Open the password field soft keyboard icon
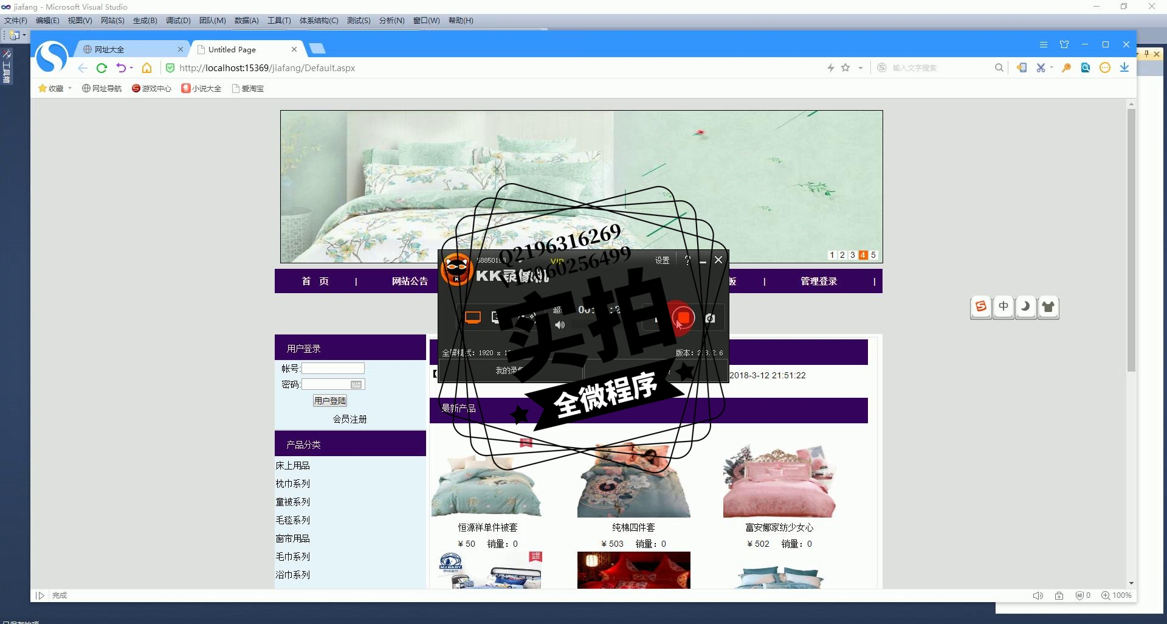 click(356, 384)
